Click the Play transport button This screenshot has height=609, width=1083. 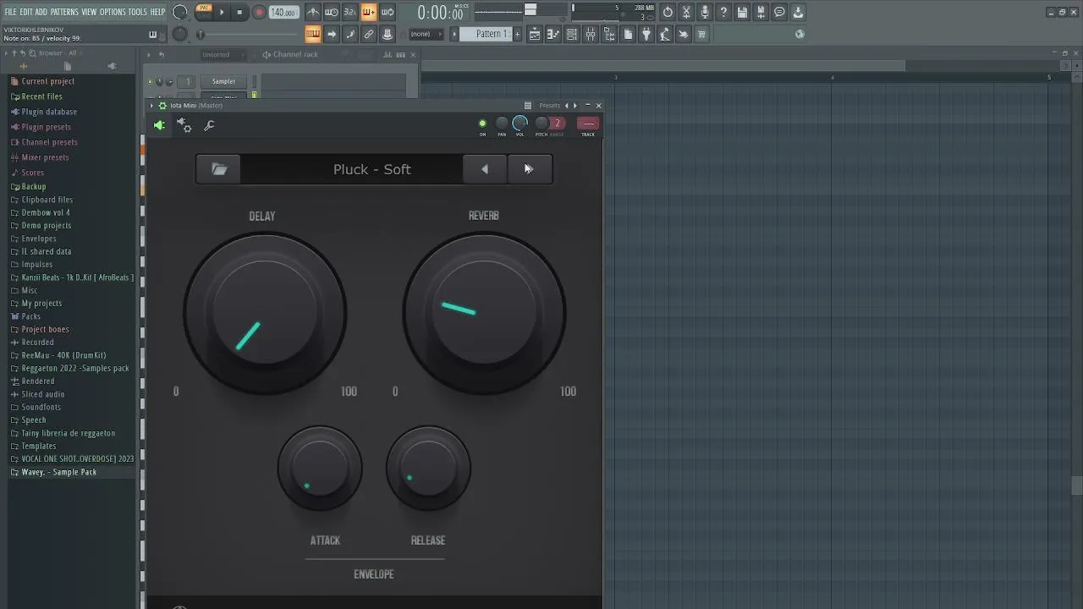click(222, 12)
